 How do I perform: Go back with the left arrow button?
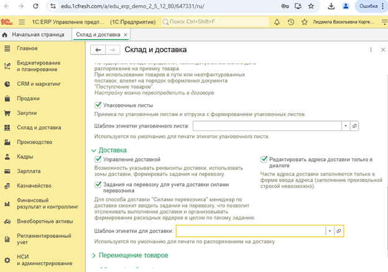tap(98, 50)
